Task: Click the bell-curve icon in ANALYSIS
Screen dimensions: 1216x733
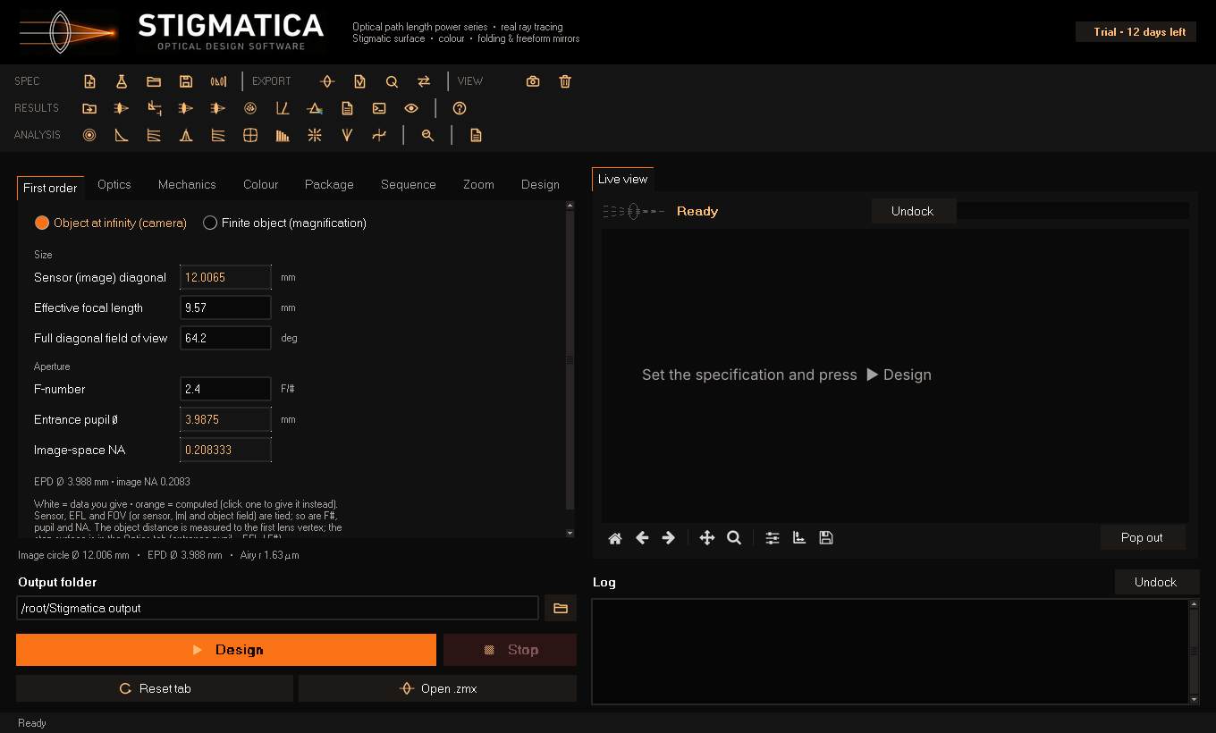Action: point(186,135)
